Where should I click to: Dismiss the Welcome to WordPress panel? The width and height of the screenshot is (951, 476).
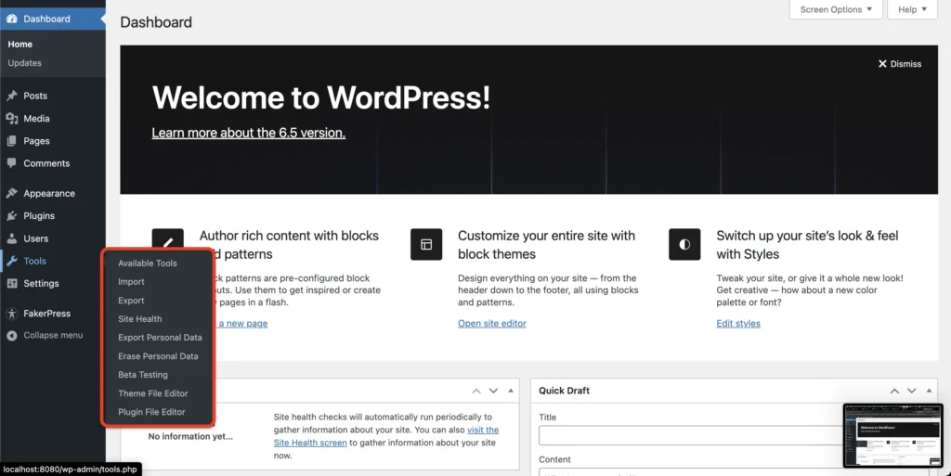(900, 64)
